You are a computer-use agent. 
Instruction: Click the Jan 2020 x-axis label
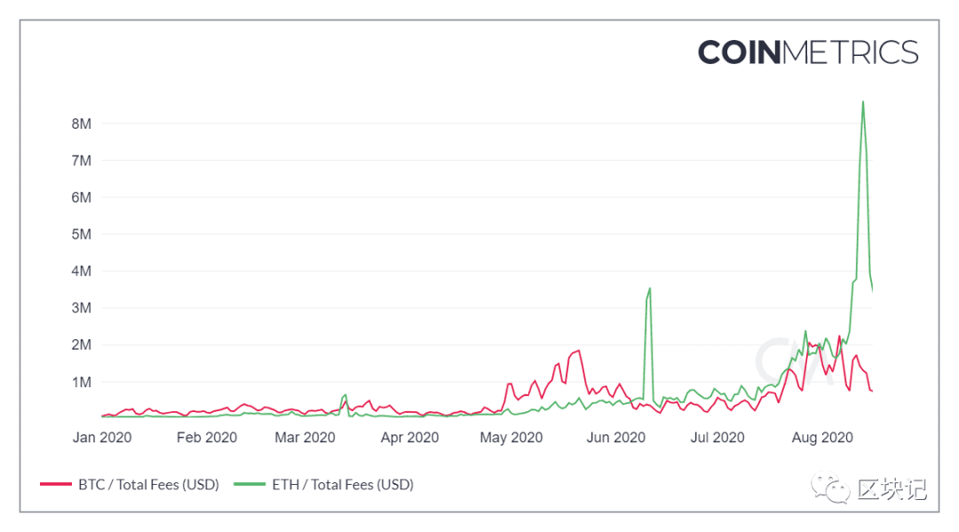102,437
